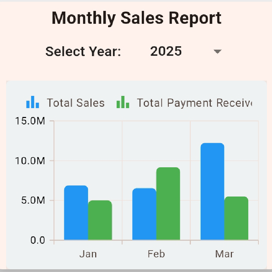272x272 pixels.
Task: Click the 5.0M axis value
Action: (x=33, y=200)
